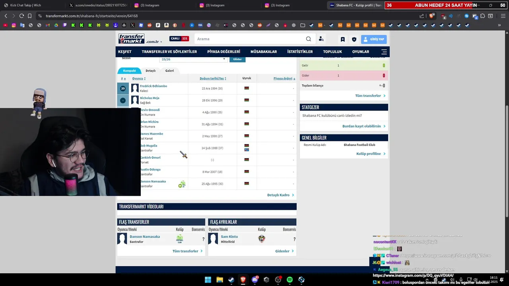
Task: Open TRANSFERLER VE SÖYLENTİLER menu
Action: pyautogui.click(x=169, y=52)
